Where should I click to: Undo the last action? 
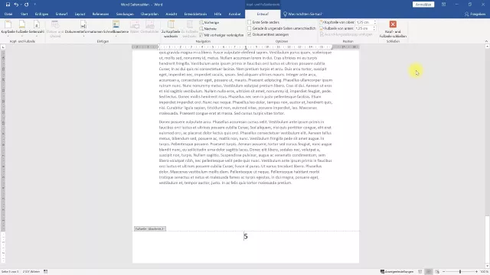16,5
